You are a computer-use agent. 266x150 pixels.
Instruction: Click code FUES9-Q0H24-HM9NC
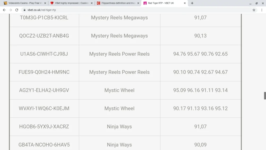pyautogui.click(x=44, y=72)
